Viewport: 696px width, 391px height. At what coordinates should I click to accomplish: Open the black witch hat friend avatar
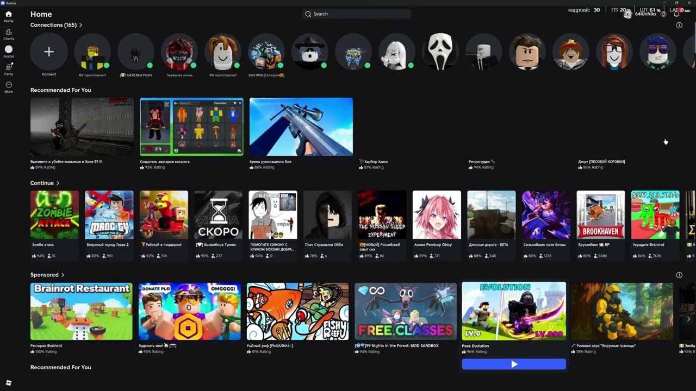coord(310,52)
